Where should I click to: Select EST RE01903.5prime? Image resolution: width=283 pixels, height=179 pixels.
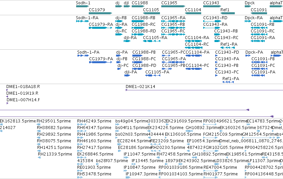click(94, 167)
